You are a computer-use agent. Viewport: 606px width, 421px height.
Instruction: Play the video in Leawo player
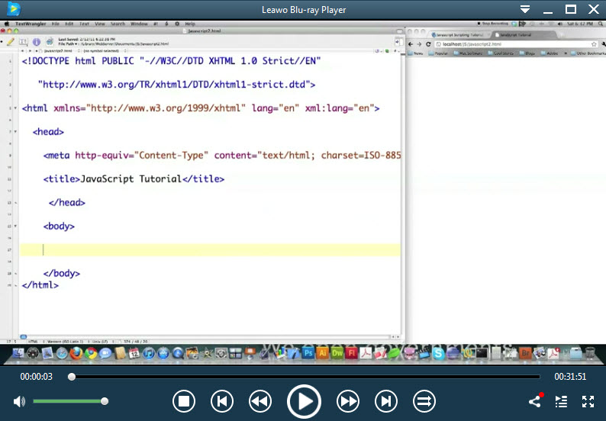point(304,402)
